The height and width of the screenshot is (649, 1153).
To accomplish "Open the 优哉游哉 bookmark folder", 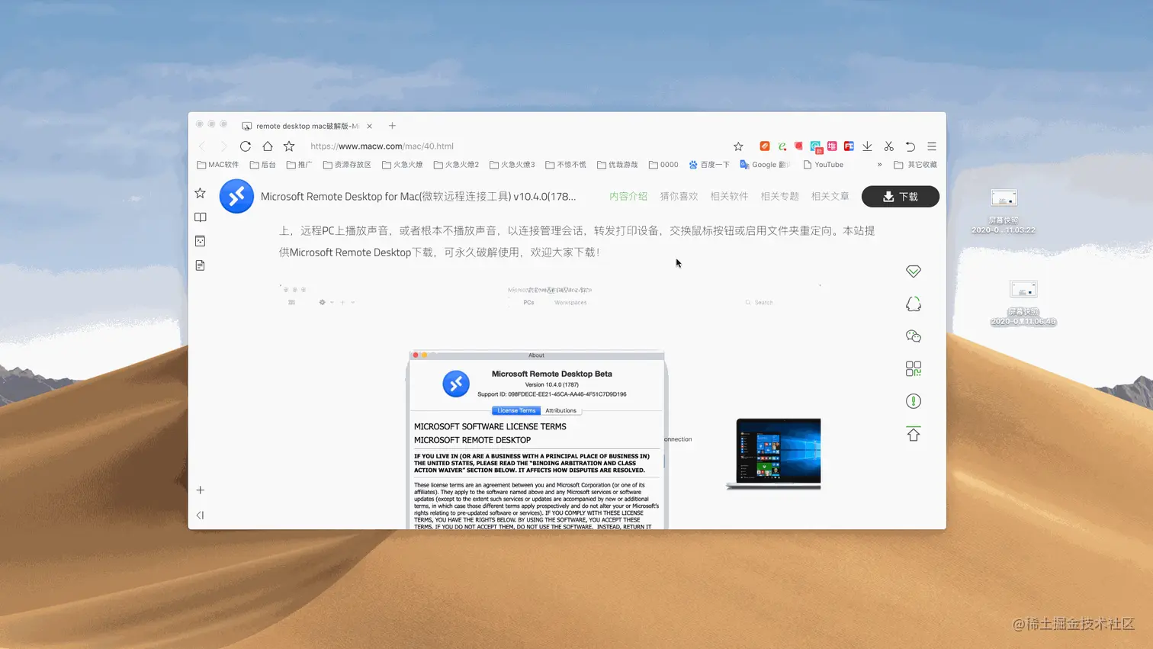I will 618,165.
